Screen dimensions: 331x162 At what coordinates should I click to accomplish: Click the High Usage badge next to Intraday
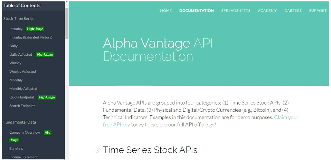coord(35,29)
